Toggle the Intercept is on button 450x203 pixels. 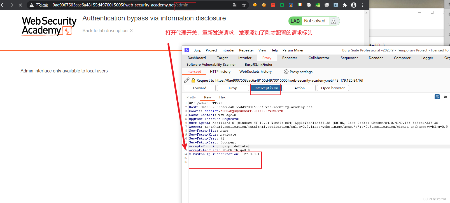tap(266, 88)
